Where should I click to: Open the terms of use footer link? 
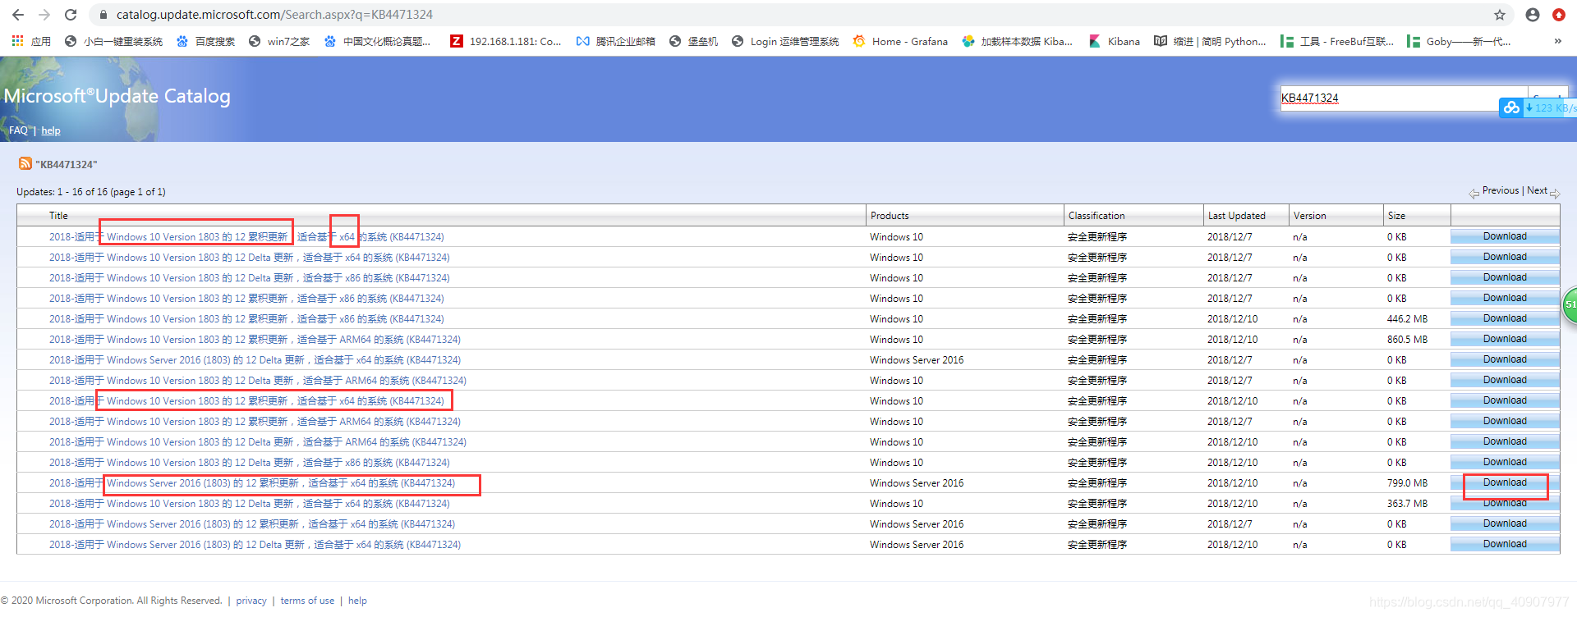click(307, 601)
